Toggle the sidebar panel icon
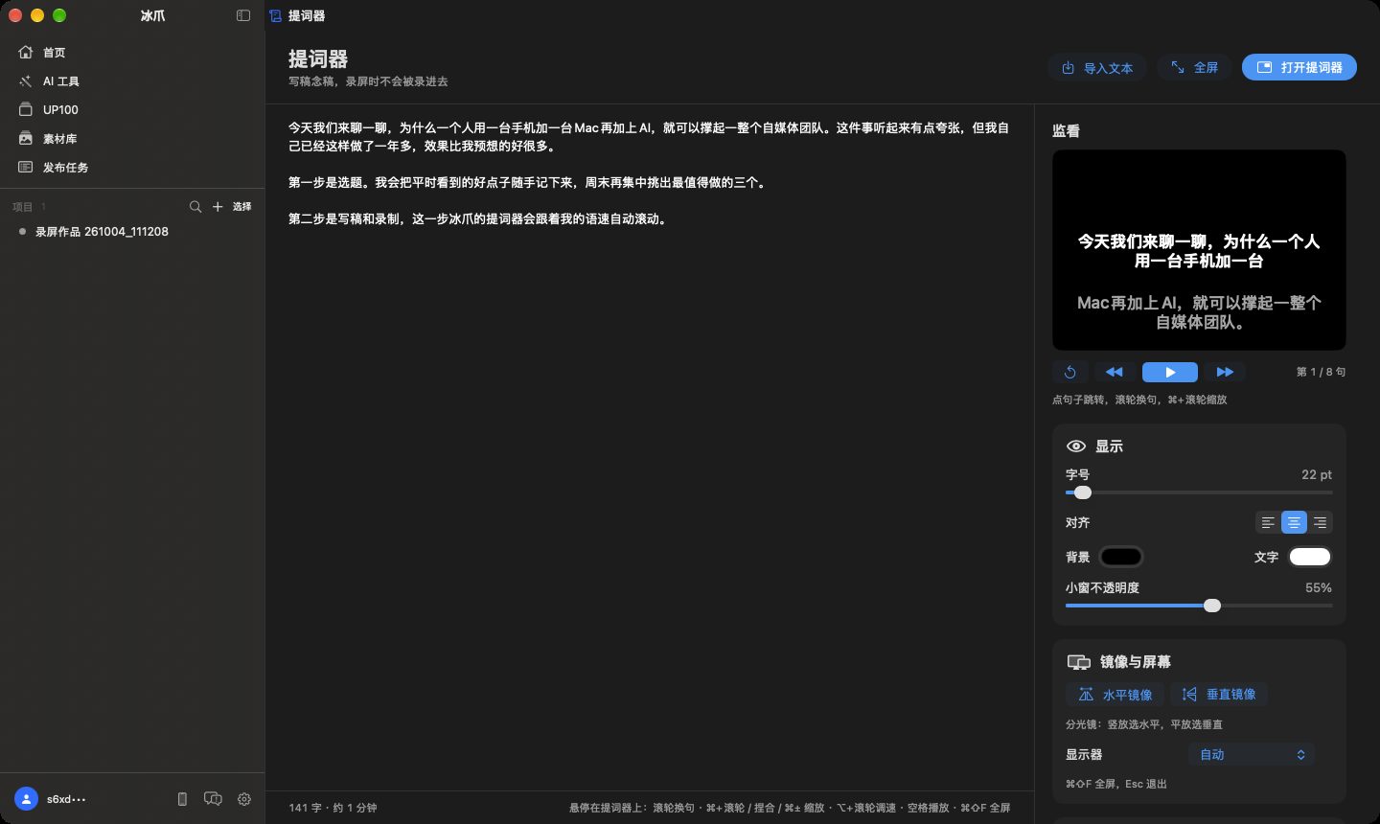The image size is (1380, 824). point(243,15)
